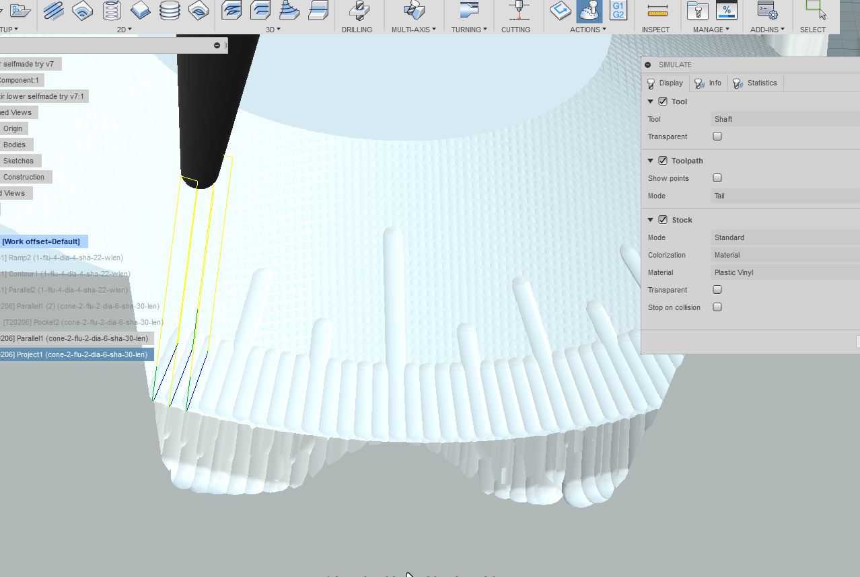Open the 3D menu dropdown
This screenshot has height=577, width=860.
(273, 30)
